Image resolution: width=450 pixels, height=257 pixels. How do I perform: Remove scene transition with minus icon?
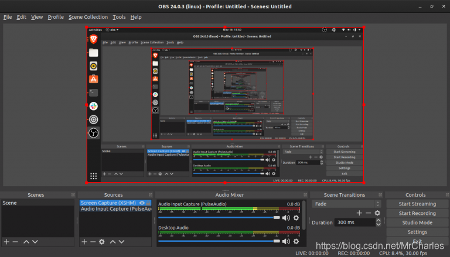click(x=368, y=213)
